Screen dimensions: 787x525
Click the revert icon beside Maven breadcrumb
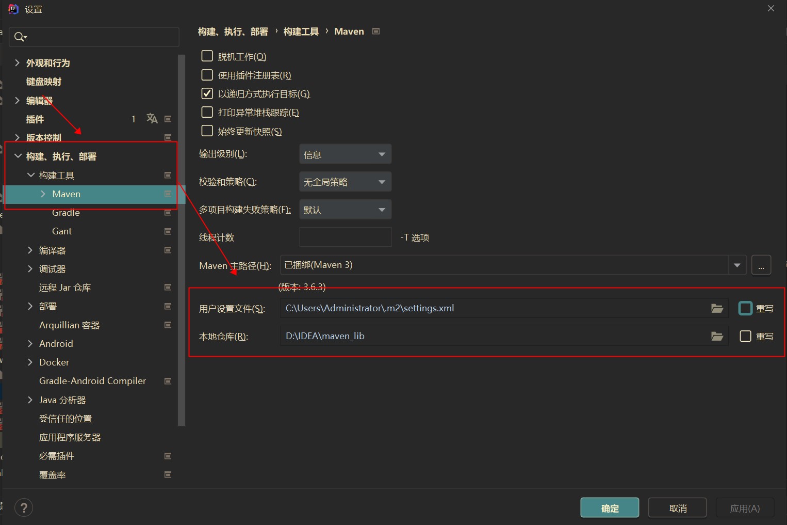coord(375,31)
